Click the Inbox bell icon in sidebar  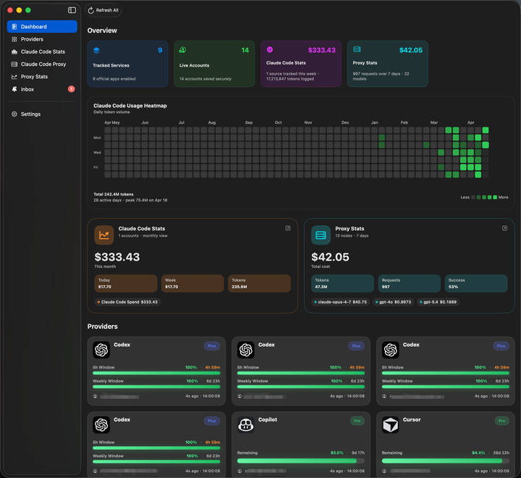pos(14,89)
